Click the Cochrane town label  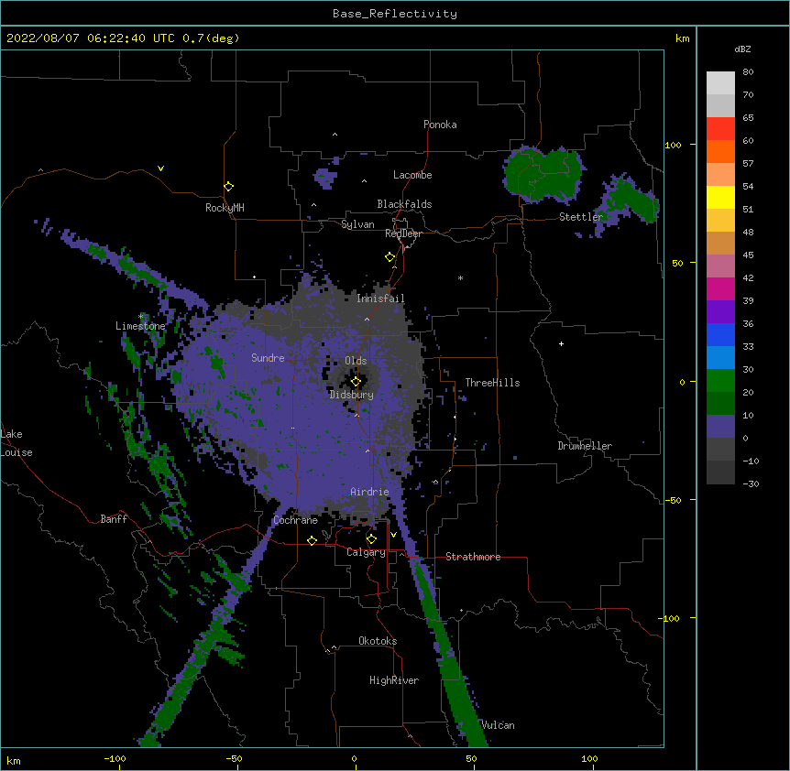click(296, 520)
